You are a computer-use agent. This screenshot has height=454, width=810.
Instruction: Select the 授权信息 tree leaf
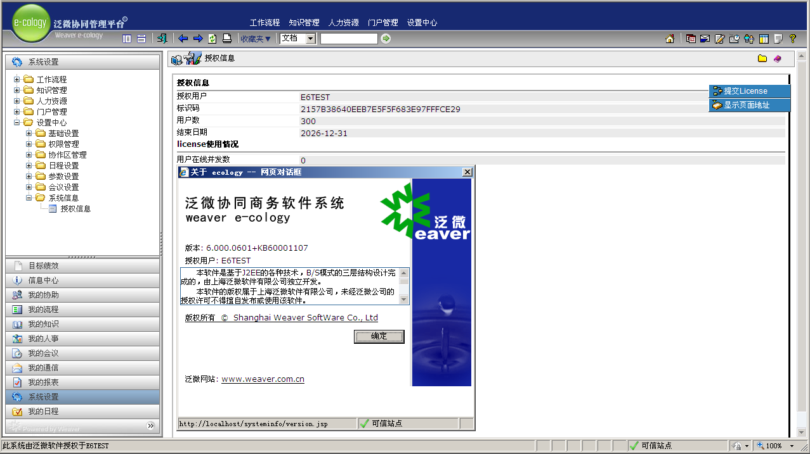point(75,209)
